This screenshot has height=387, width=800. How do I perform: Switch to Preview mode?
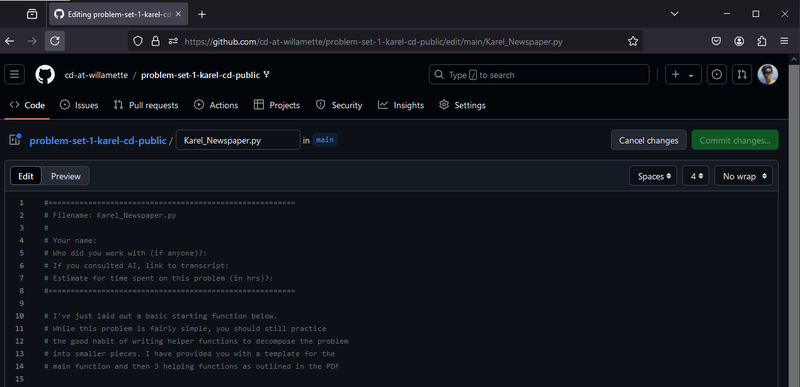pyautogui.click(x=66, y=176)
